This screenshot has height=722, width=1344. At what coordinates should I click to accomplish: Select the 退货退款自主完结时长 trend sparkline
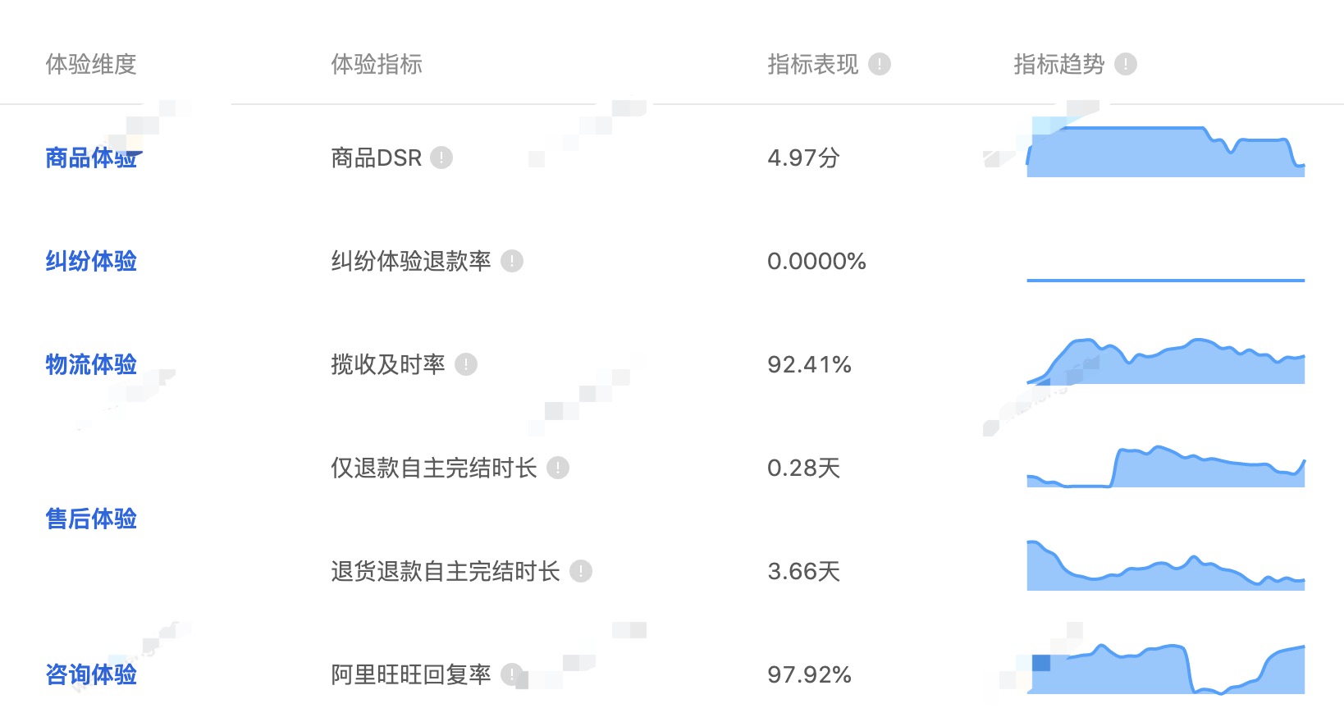1165,569
